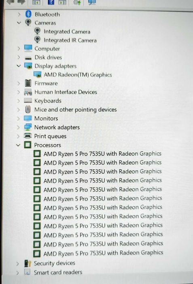
Task: Select the Integrated Camera device icon
Action: point(37,31)
